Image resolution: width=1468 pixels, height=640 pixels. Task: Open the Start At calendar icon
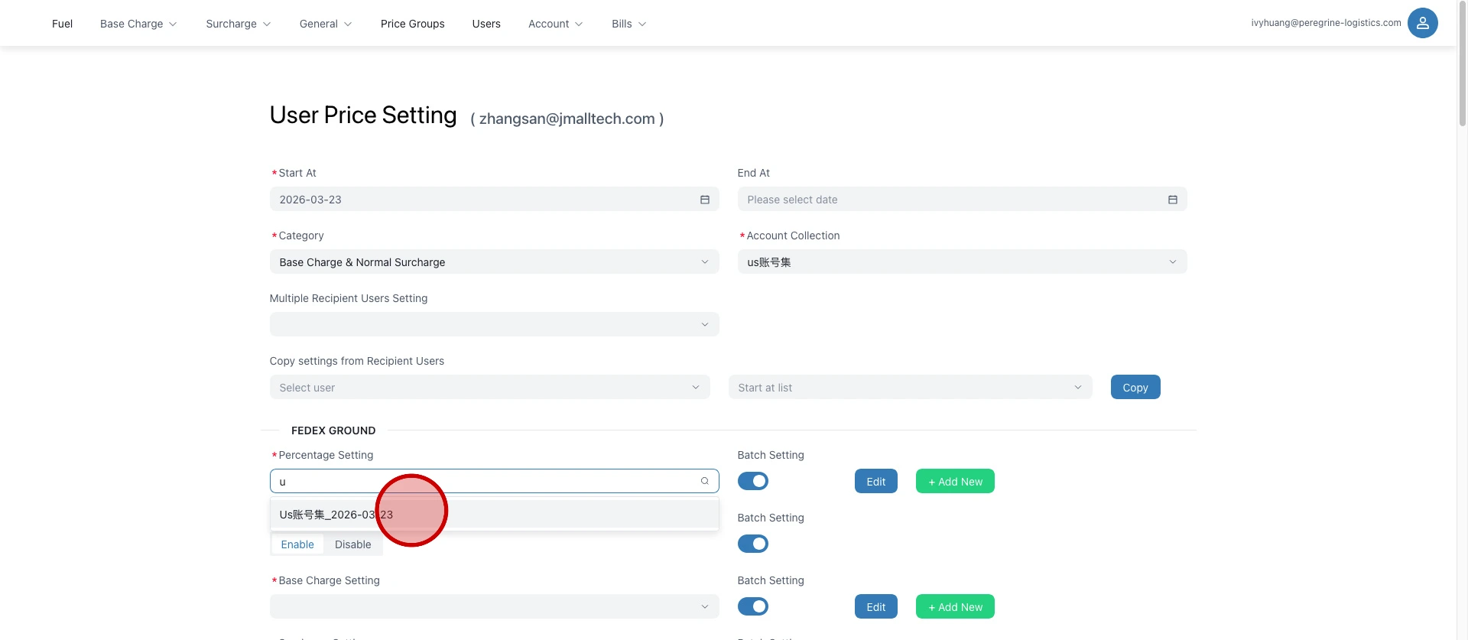704,200
